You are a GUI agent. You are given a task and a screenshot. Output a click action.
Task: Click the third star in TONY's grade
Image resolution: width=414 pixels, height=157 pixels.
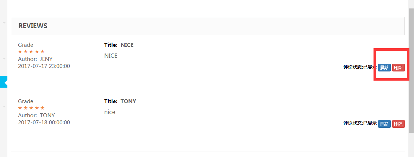(31, 108)
